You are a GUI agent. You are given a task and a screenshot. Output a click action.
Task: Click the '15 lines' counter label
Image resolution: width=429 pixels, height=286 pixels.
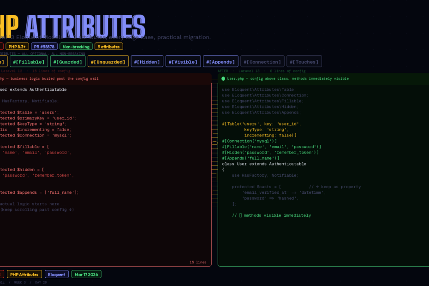(x=198, y=262)
